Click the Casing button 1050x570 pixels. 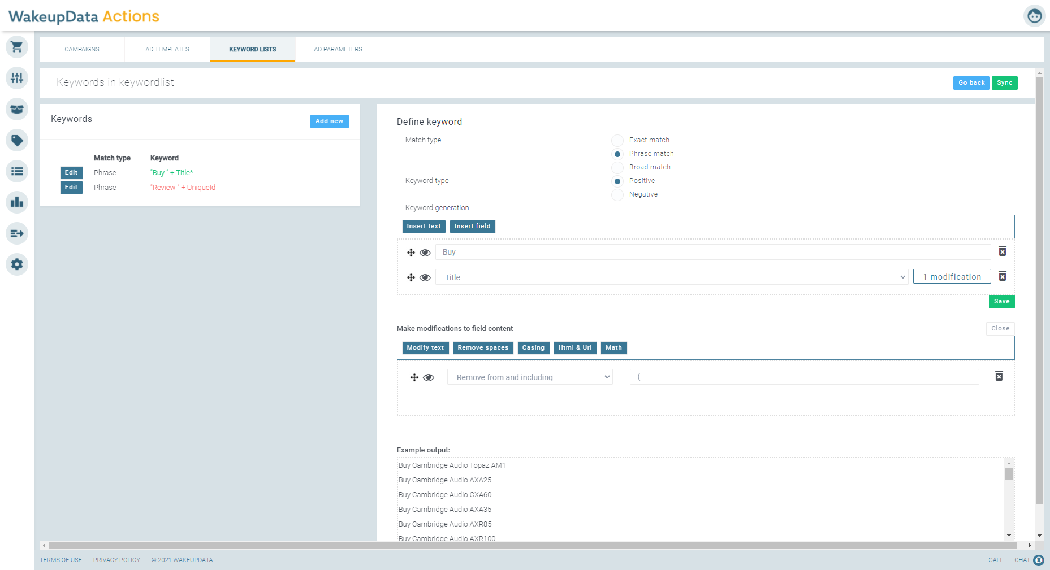tap(533, 348)
